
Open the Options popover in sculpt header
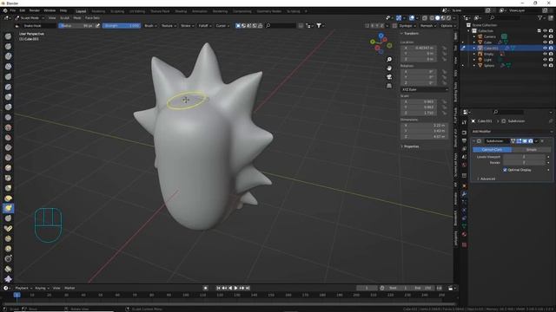coord(447,26)
